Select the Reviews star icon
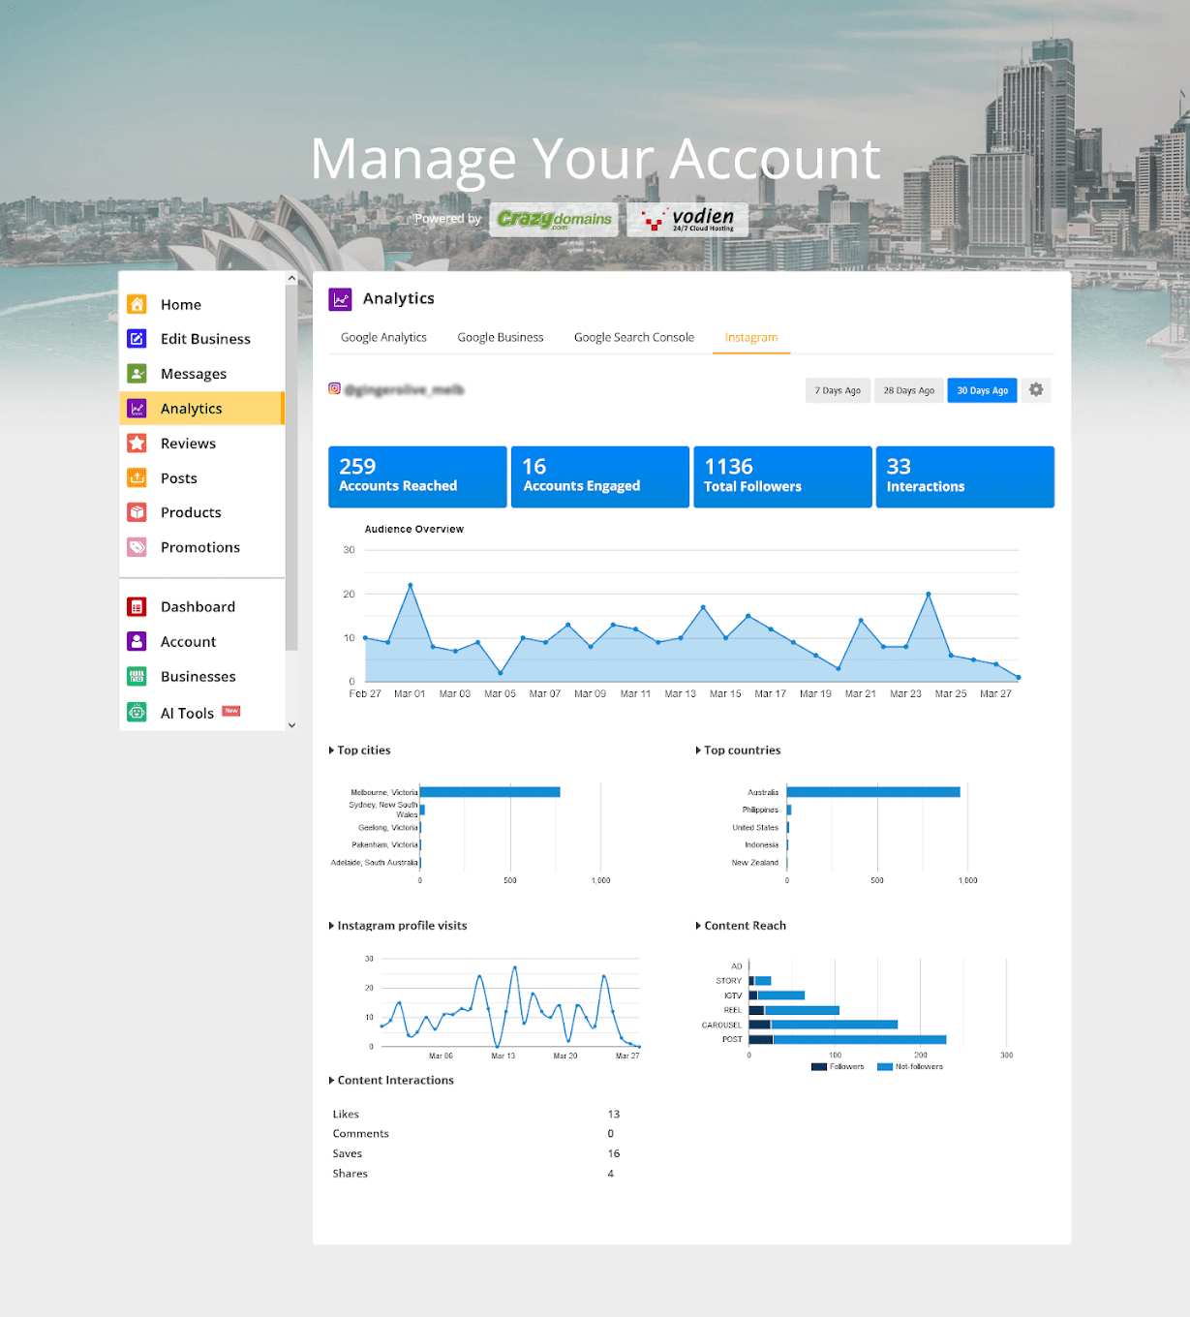Screen dimensions: 1190x1317 point(137,443)
